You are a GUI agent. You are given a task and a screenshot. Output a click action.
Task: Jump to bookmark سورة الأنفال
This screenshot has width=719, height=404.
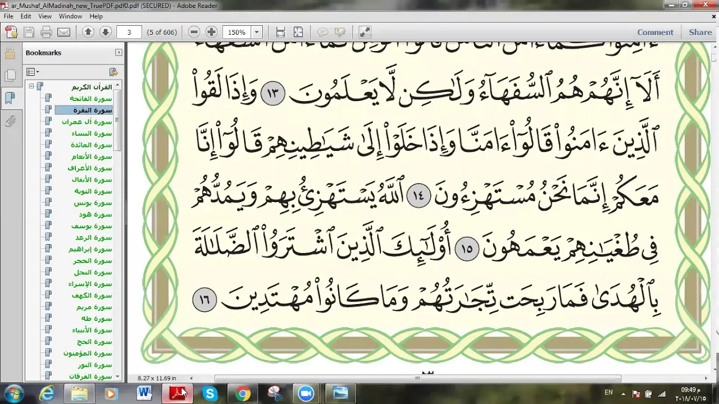[92, 180]
